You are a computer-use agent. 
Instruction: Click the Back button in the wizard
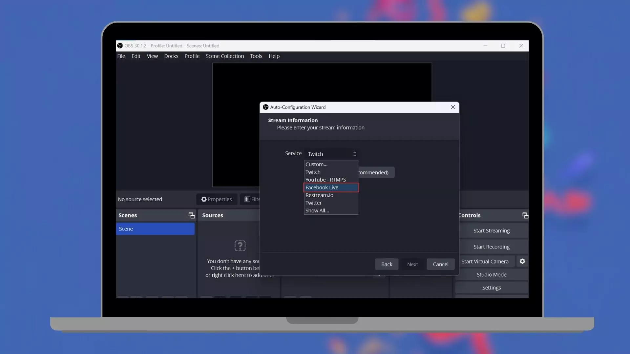[x=387, y=264]
